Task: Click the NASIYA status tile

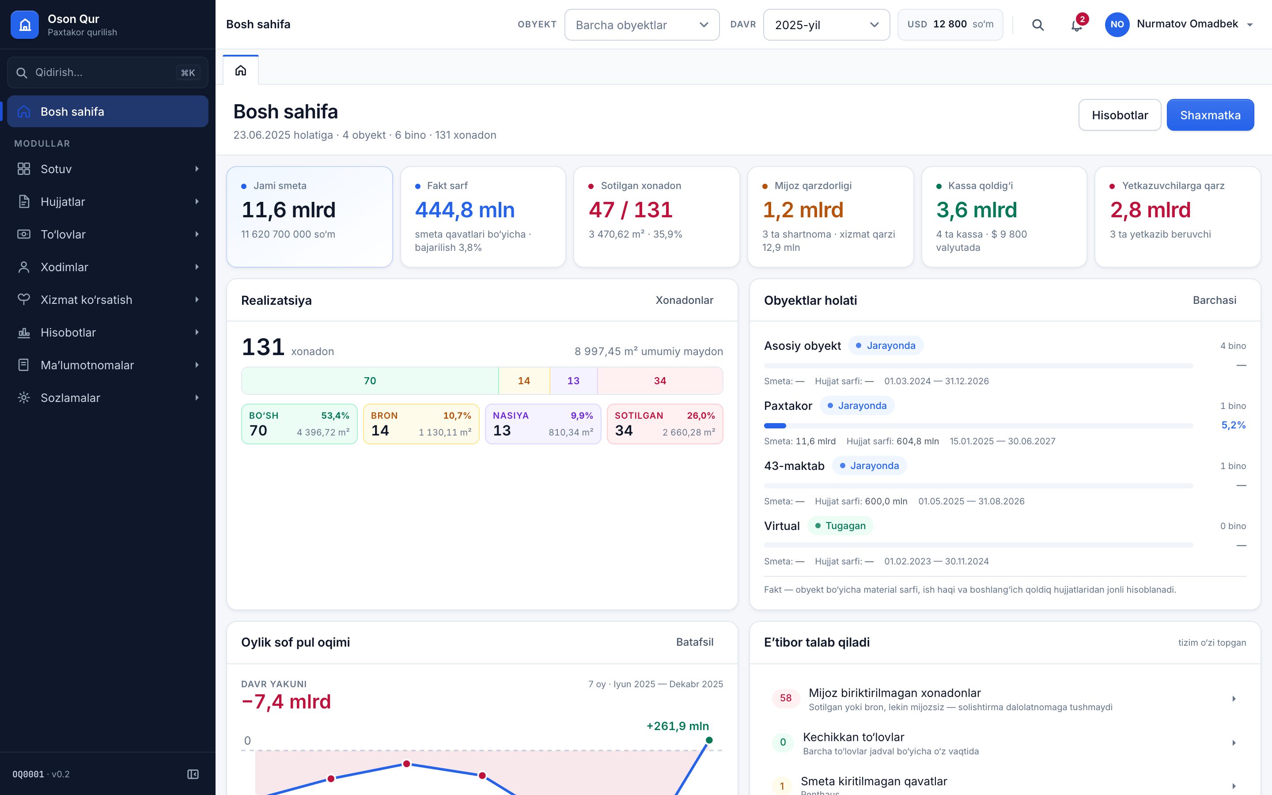Action: 543,424
